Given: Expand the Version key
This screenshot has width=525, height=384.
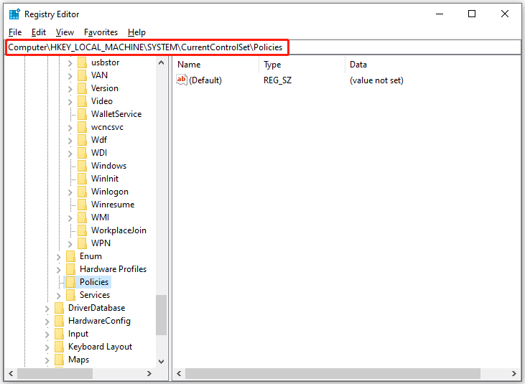Looking at the screenshot, I should (70, 89).
